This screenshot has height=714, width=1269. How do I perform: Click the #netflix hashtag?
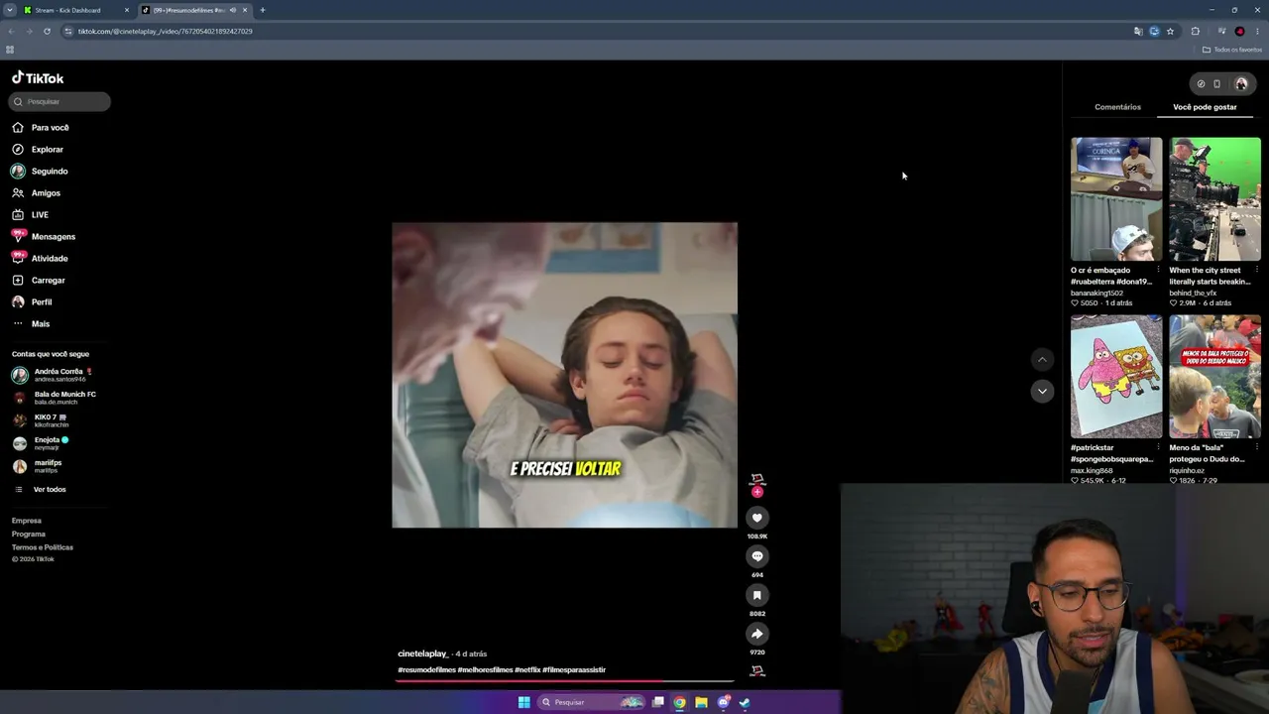[x=527, y=670]
